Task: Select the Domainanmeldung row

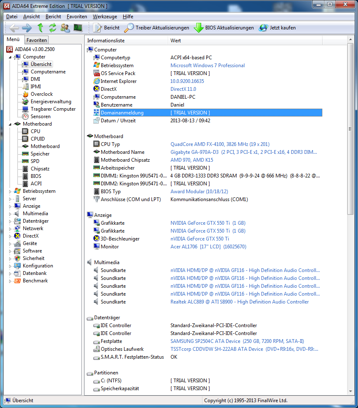Action: pos(207,113)
